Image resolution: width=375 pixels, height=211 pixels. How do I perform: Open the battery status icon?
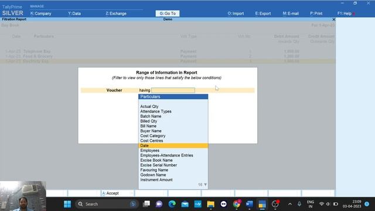[x=336, y=204]
